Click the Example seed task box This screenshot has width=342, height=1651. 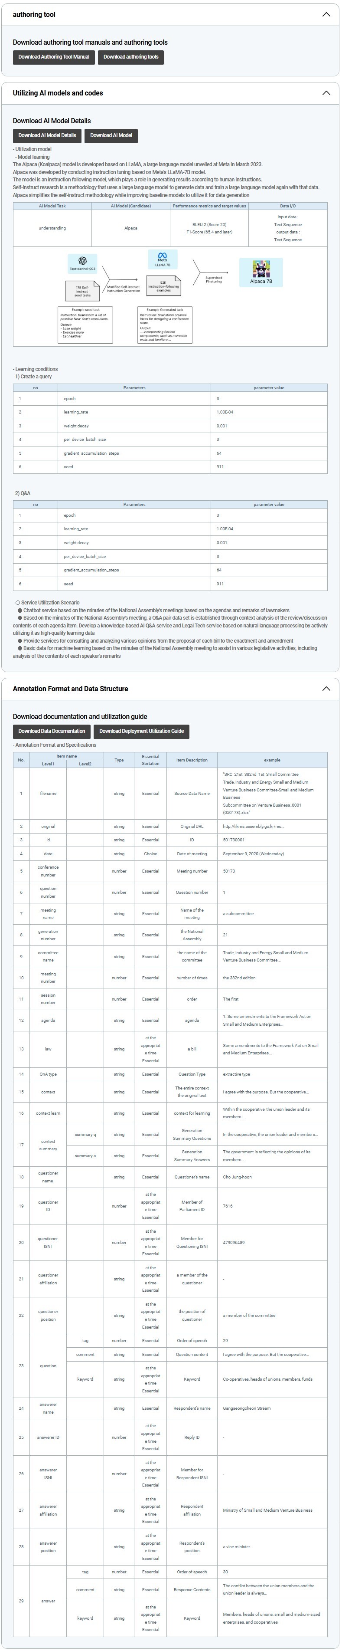(85, 325)
